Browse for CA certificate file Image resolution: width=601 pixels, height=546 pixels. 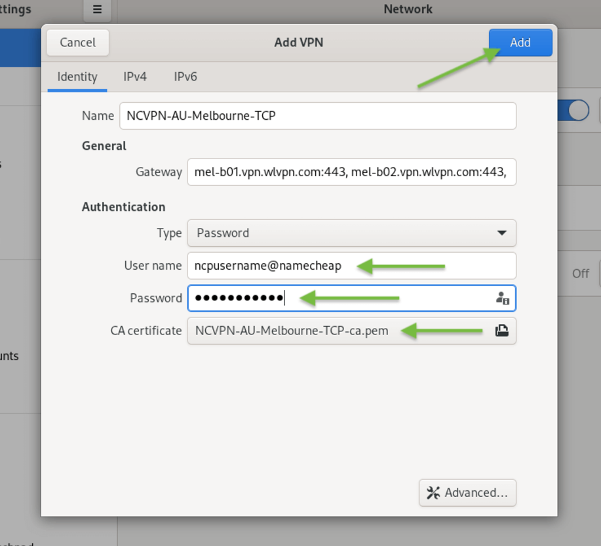click(502, 331)
